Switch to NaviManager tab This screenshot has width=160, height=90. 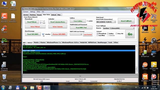point(102,42)
